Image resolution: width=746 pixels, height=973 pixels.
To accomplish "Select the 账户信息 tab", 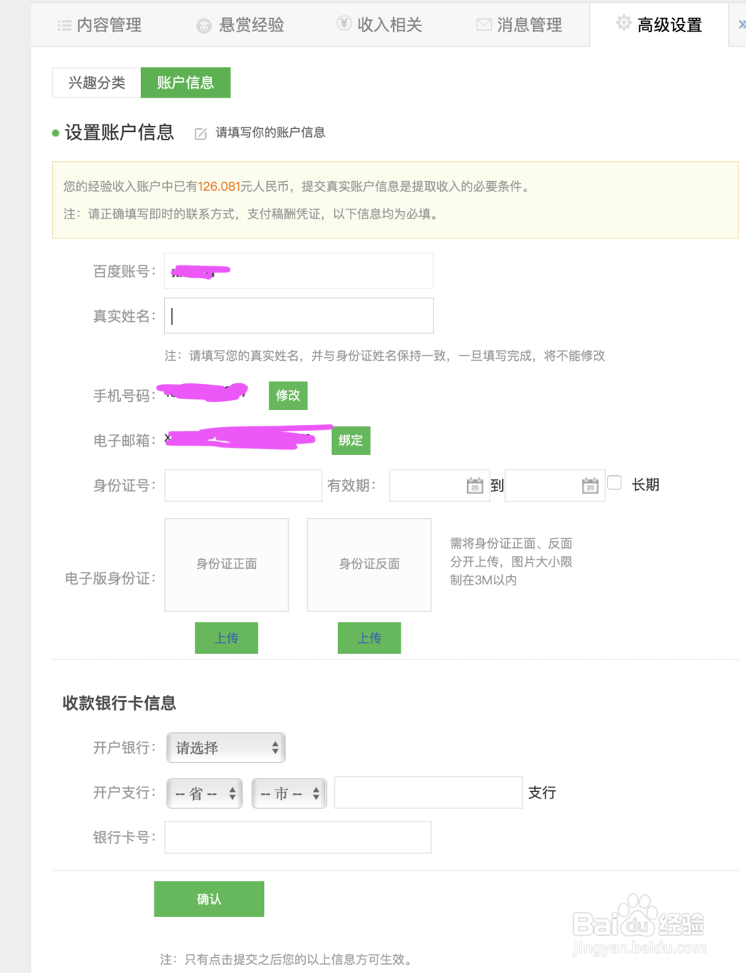I will (x=185, y=83).
